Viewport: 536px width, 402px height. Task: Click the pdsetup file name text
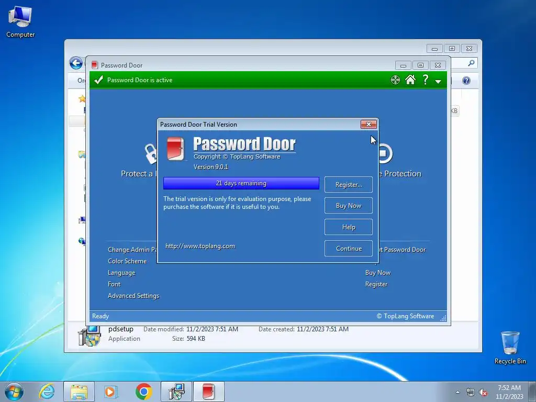pos(121,329)
